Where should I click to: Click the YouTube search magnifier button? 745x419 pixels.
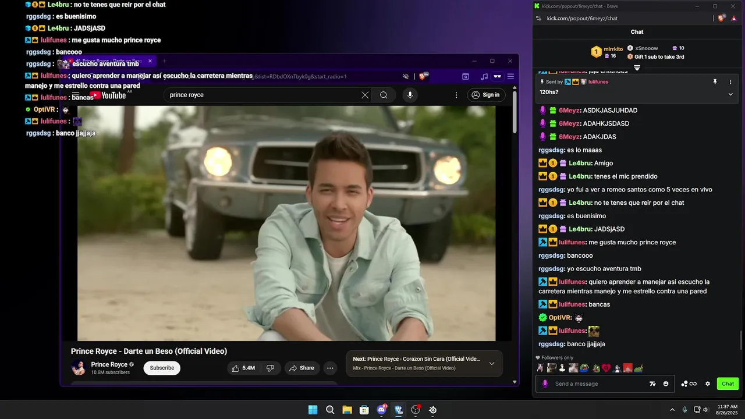[384, 95]
